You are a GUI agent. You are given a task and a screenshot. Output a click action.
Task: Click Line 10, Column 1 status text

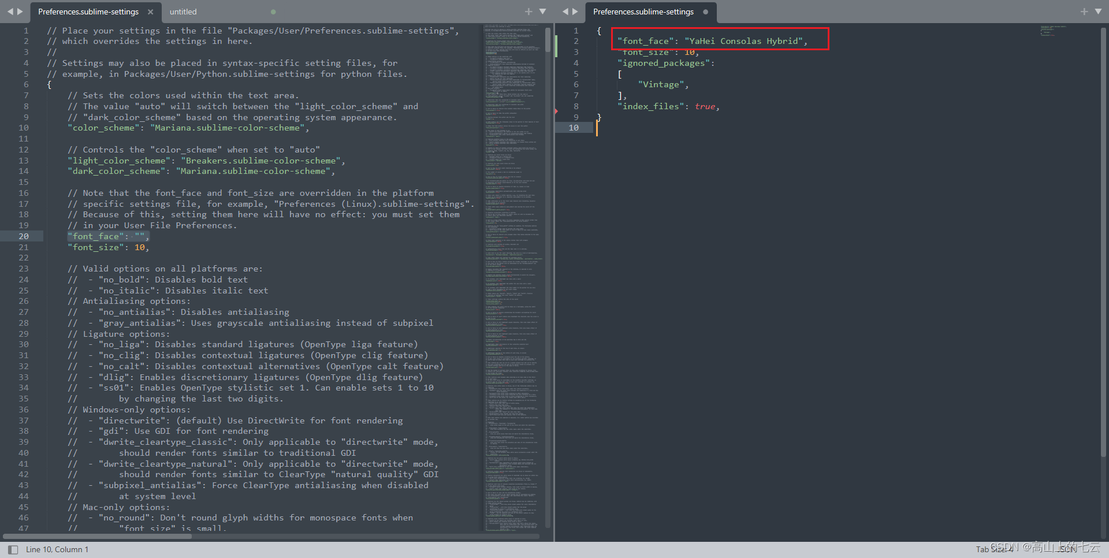tap(57, 549)
